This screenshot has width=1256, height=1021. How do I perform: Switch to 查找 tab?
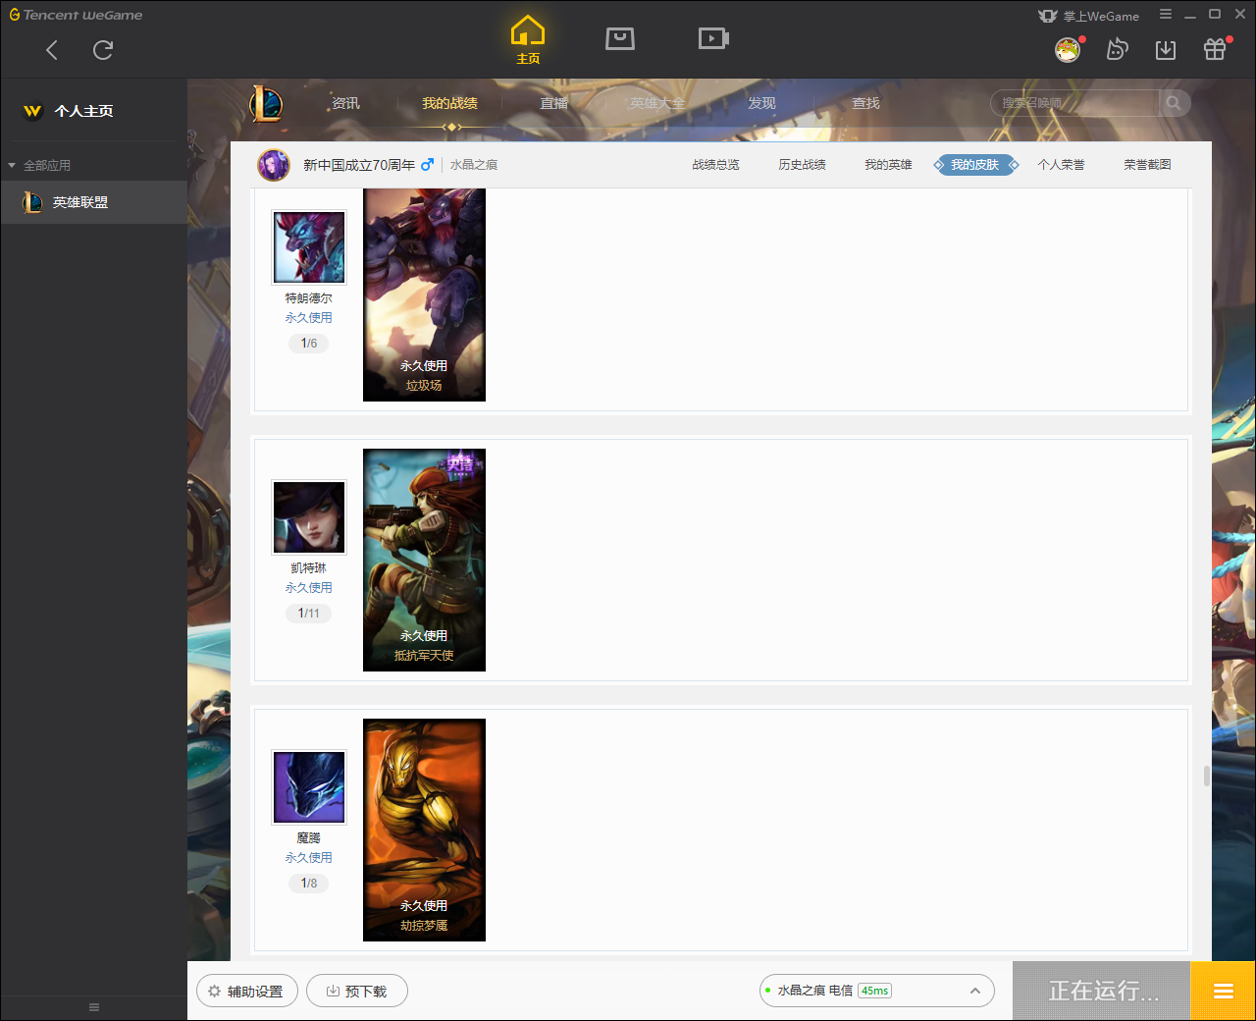[865, 103]
